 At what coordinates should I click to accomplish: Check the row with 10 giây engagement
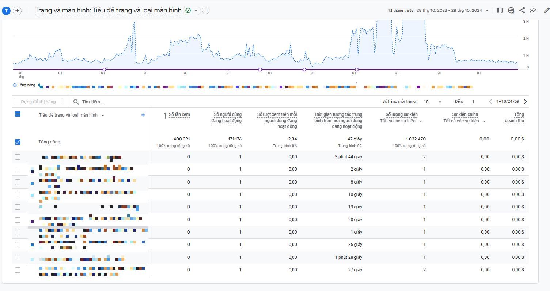(x=18, y=194)
